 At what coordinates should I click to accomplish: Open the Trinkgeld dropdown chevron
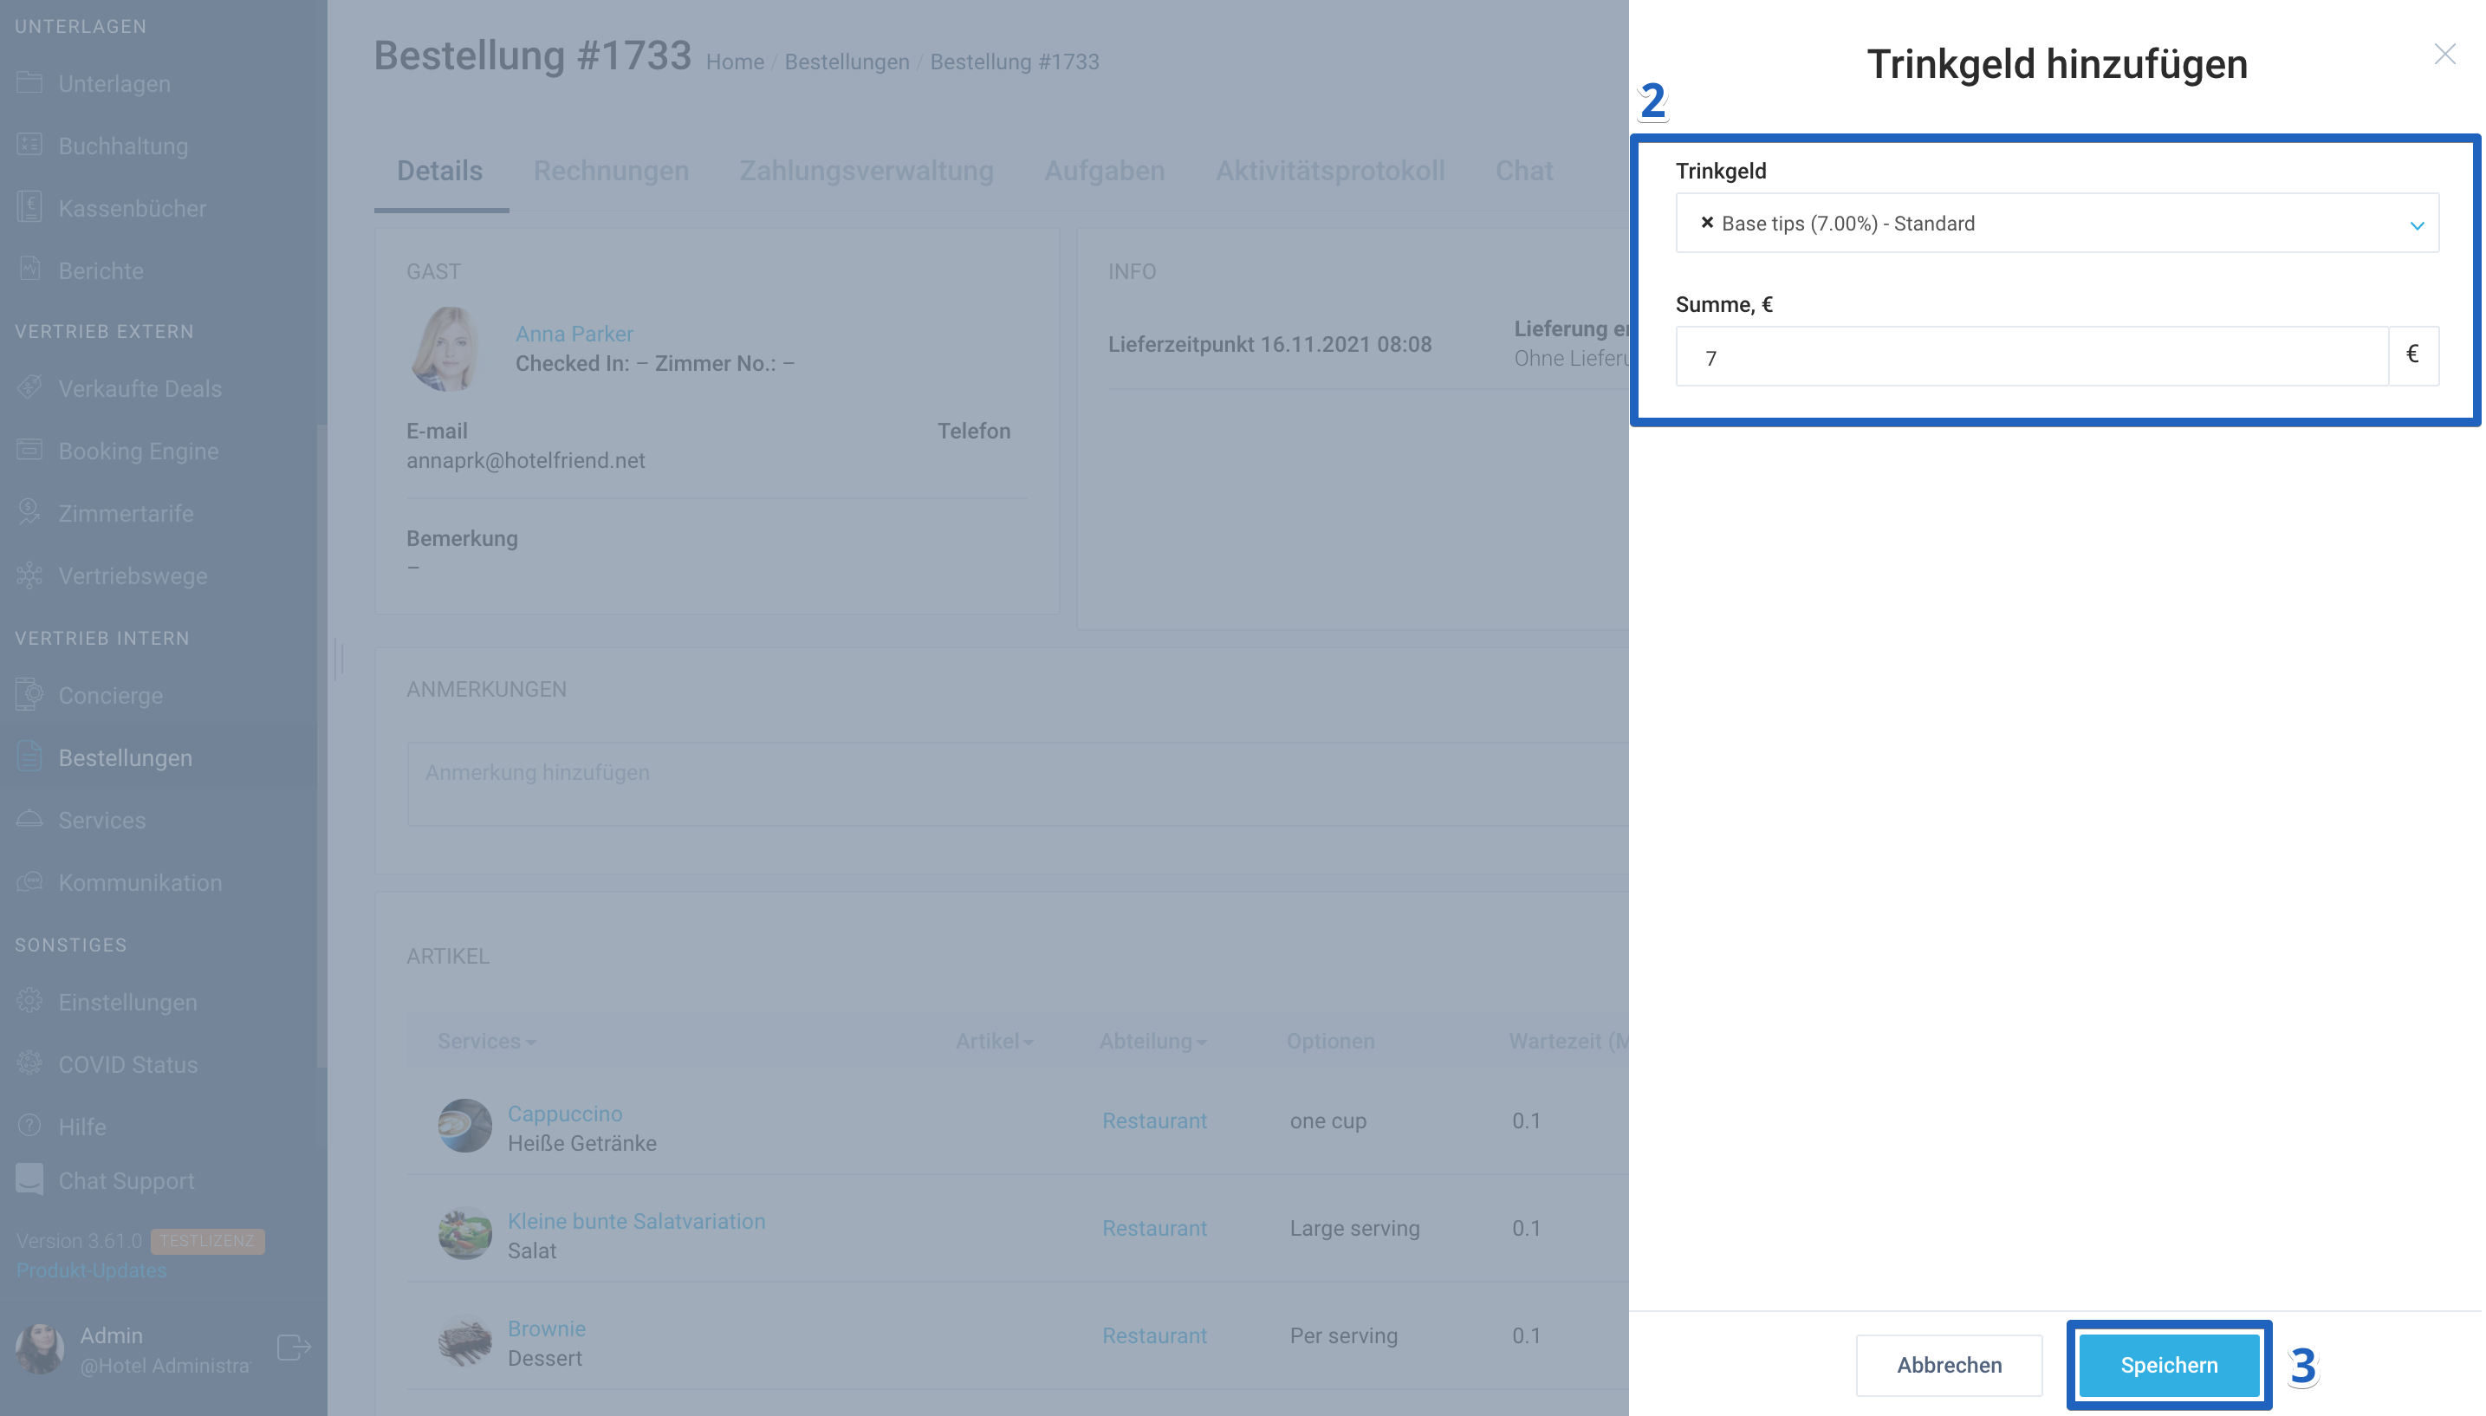[2416, 224]
